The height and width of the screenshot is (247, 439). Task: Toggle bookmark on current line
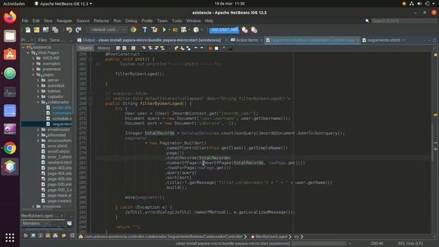pos(189,48)
